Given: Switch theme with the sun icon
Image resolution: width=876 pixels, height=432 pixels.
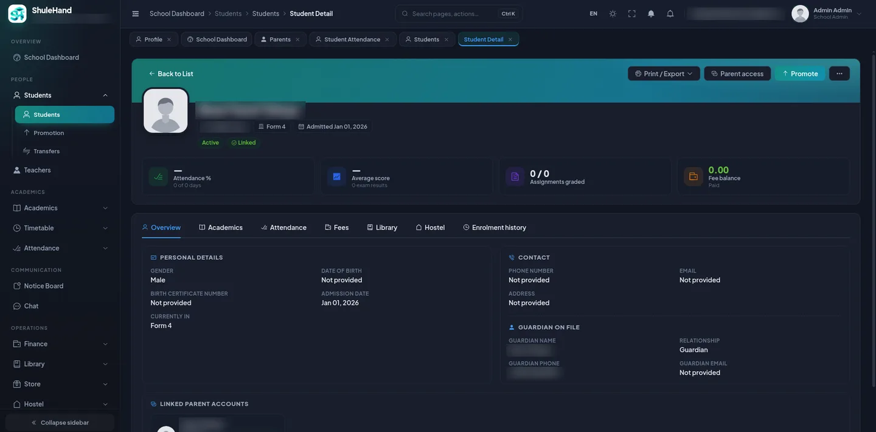Looking at the screenshot, I should (x=613, y=13).
